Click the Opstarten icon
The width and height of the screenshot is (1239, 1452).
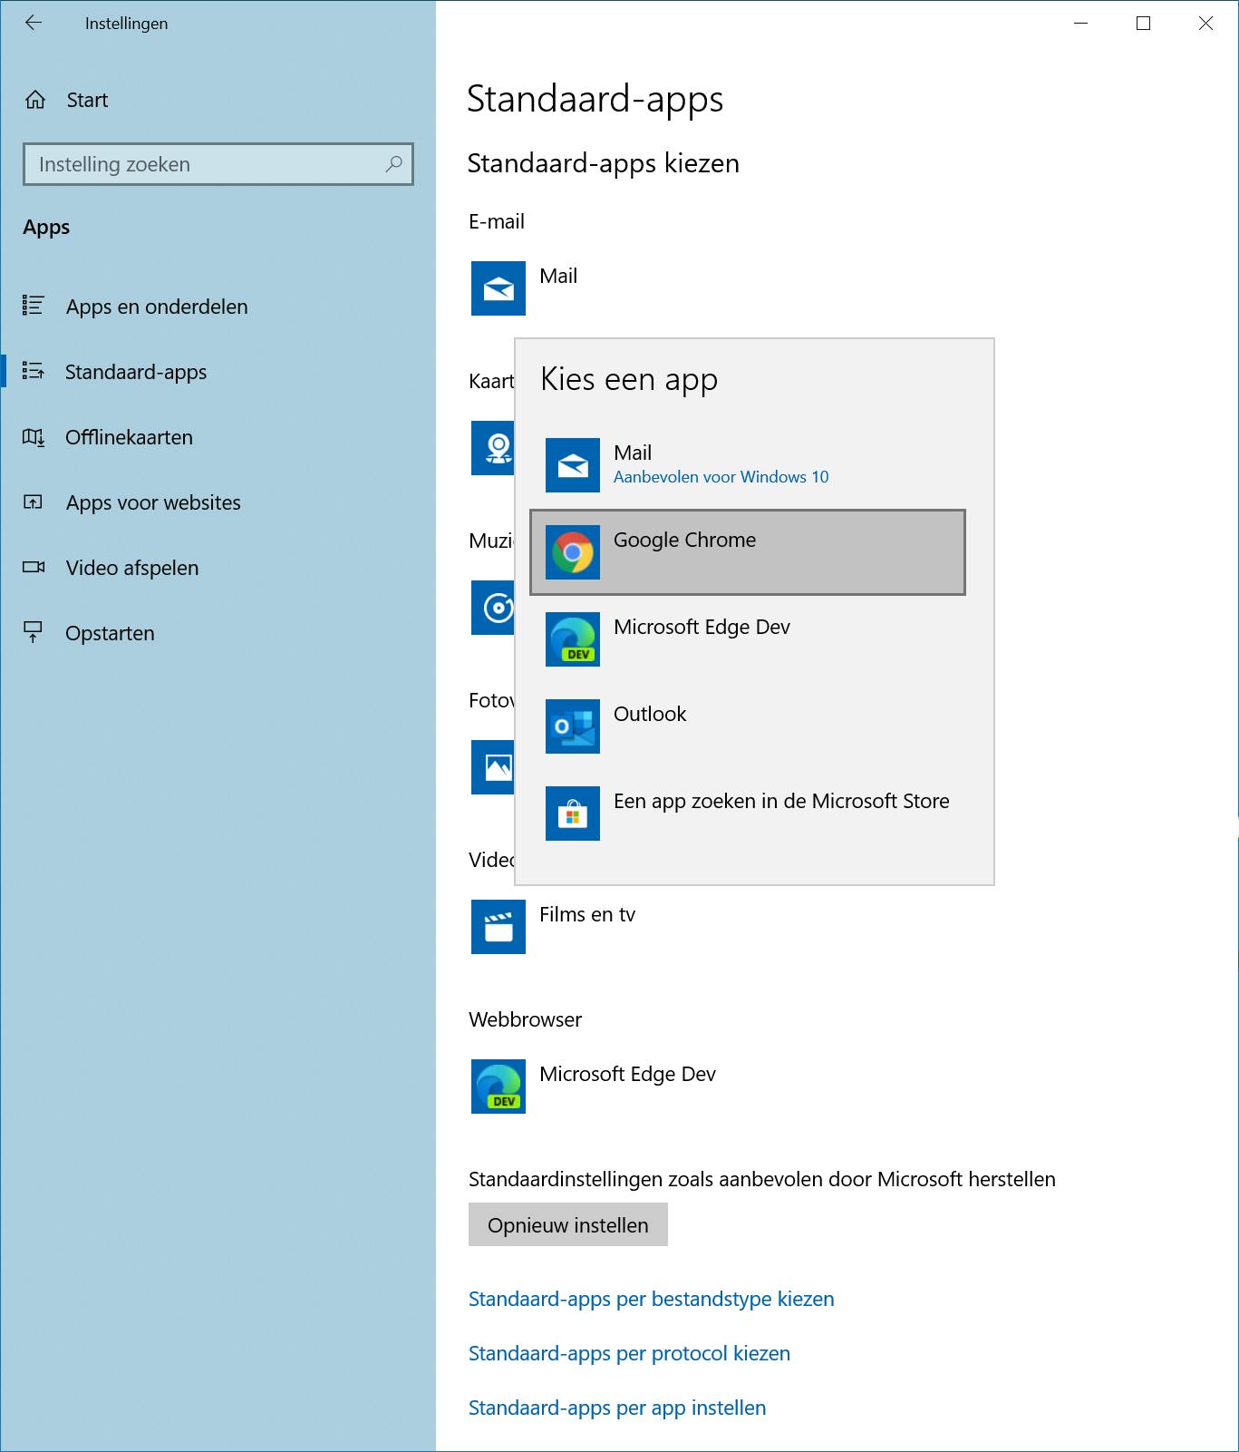coord(34,632)
